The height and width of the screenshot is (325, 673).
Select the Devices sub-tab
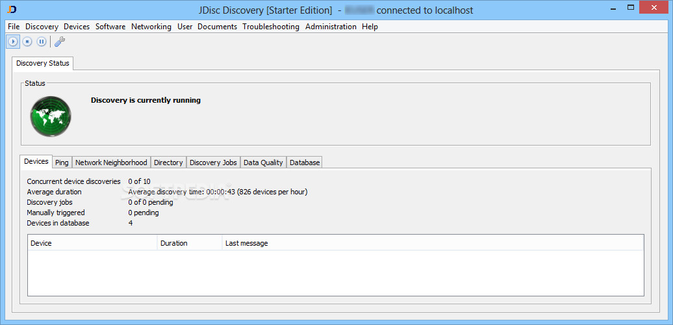(36, 161)
